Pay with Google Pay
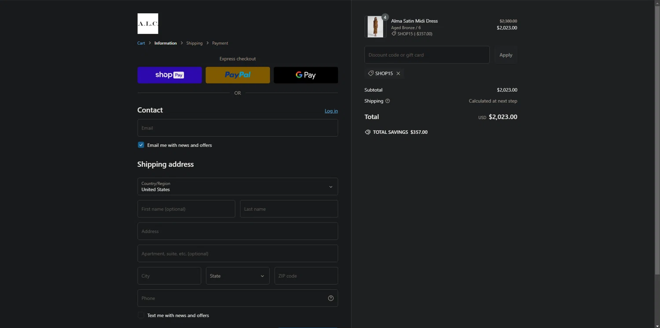The height and width of the screenshot is (328, 660). coord(306,75)
